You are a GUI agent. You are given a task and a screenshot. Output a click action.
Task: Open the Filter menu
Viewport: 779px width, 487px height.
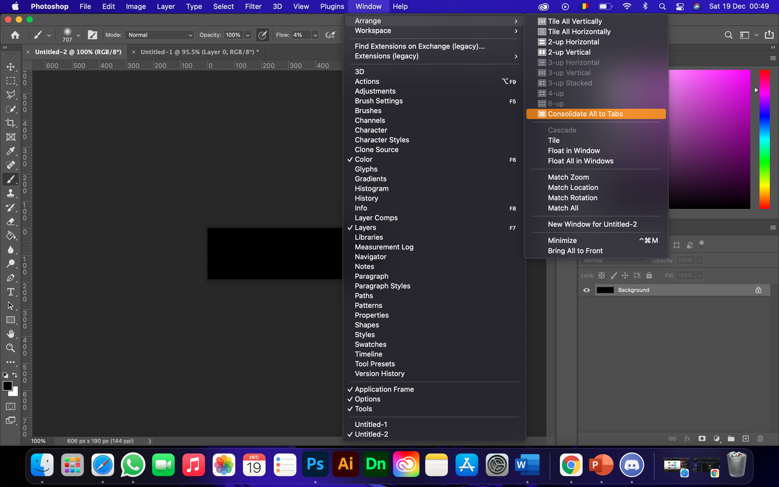(x=253, y=6)
